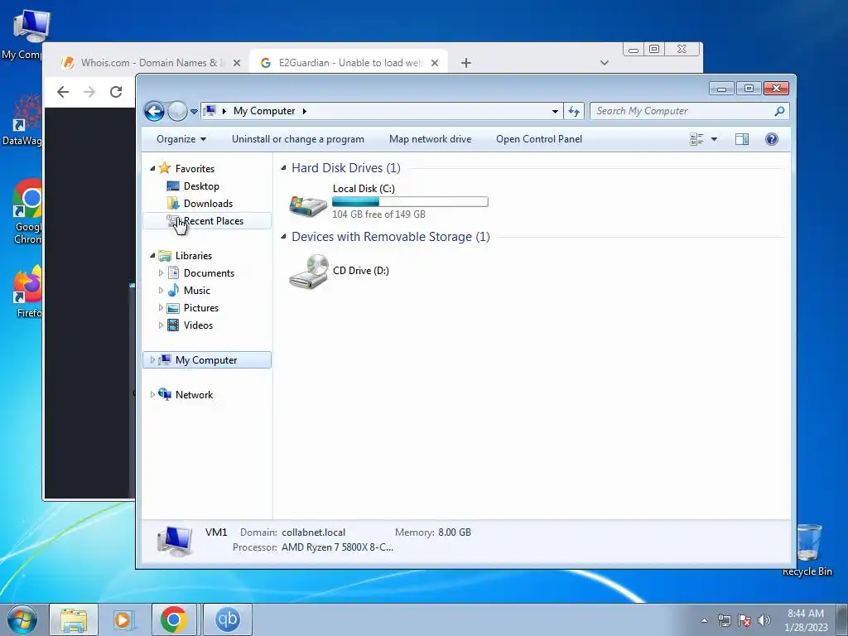
Task: Click Uninstall or change a program
Action: click(x=298, y=139)
